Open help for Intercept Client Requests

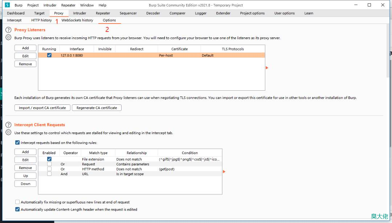click(8, 125)
